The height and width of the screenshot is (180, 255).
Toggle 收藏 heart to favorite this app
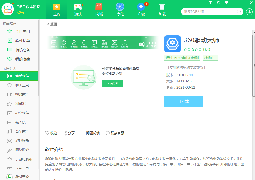(47, 133)
